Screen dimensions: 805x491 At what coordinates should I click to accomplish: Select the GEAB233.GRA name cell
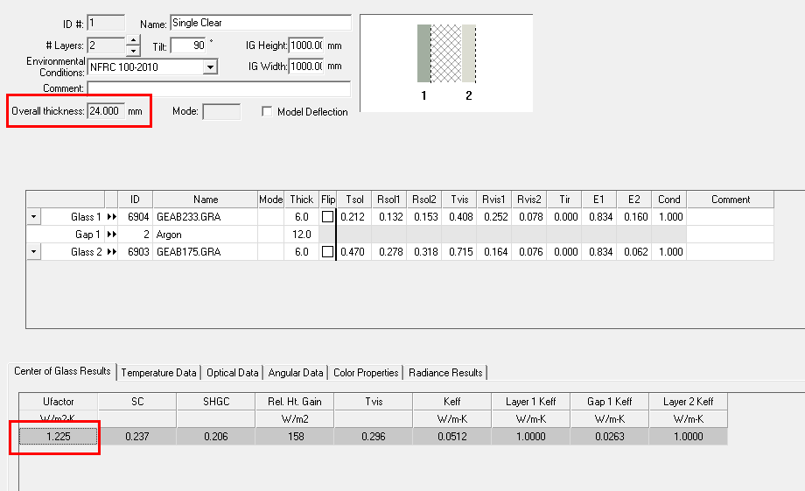pyautogui.click(x=204, y=217)
